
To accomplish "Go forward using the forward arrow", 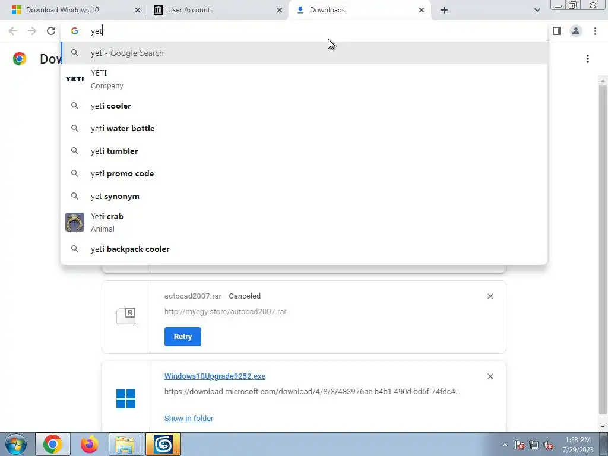I will coord(32,31).
